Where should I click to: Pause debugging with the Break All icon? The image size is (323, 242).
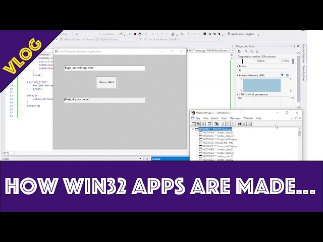coord(130,34)
